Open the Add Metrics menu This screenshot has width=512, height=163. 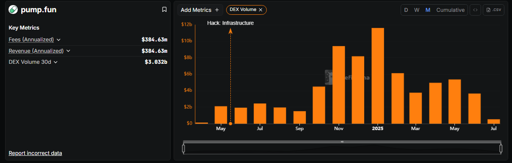tap(200, 10)
